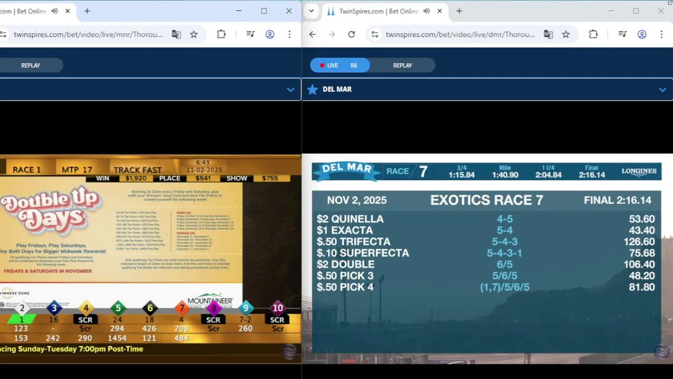Mute the audio icon on the left window tab
The height and width of the screenshot is (379, 673).
55,11
